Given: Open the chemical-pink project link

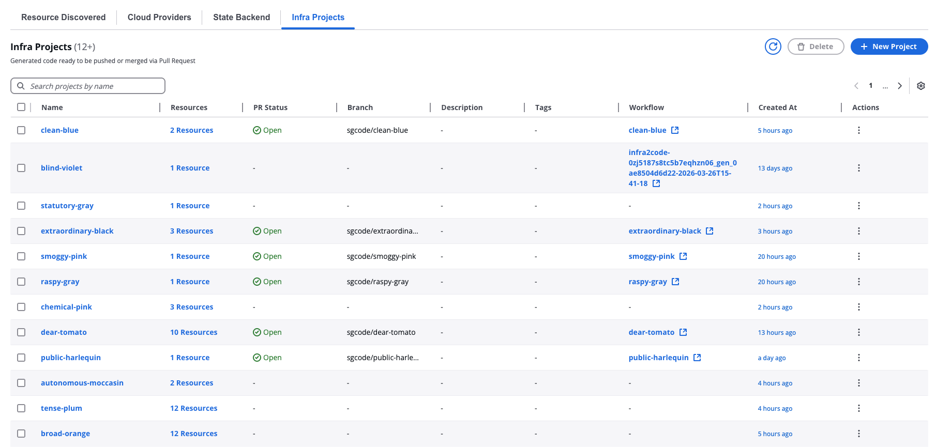Looking at the screenshot, I should tap(66, 307).
